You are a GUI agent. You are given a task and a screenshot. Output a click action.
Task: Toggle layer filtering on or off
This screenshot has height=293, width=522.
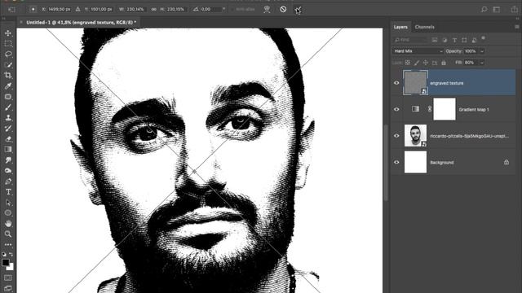484,38
